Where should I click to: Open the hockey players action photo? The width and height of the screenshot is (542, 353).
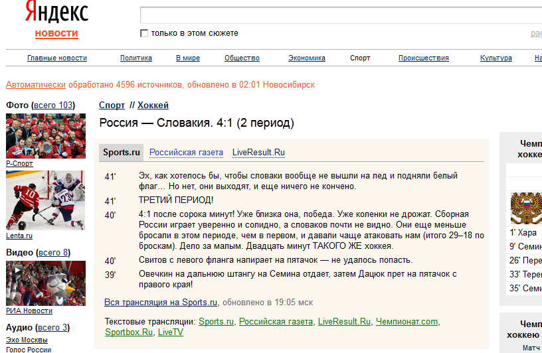(x=46, y=200)
